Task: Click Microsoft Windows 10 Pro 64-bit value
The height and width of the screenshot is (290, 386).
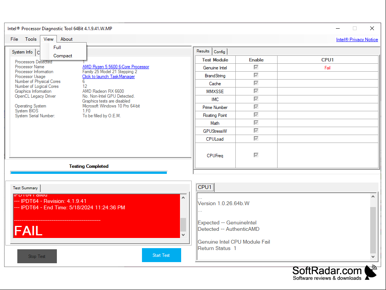Action: coord(111,106)
